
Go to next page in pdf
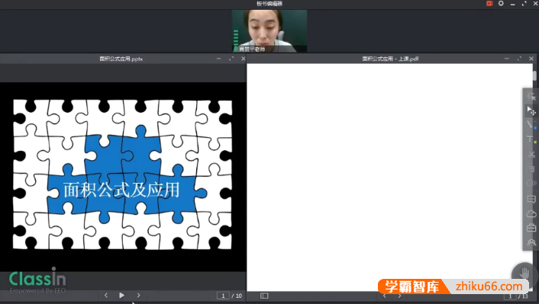point(399,296)
